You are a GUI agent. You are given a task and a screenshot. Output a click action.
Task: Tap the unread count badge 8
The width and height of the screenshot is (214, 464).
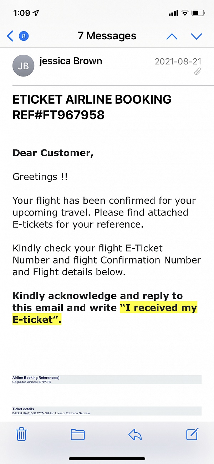pos(24,36)
